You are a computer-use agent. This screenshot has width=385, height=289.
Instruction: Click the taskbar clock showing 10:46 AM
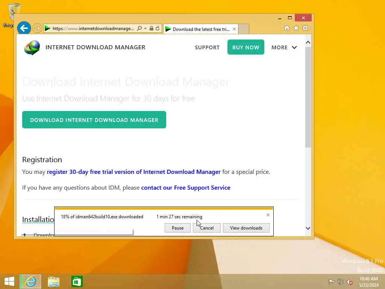point(369,282)
